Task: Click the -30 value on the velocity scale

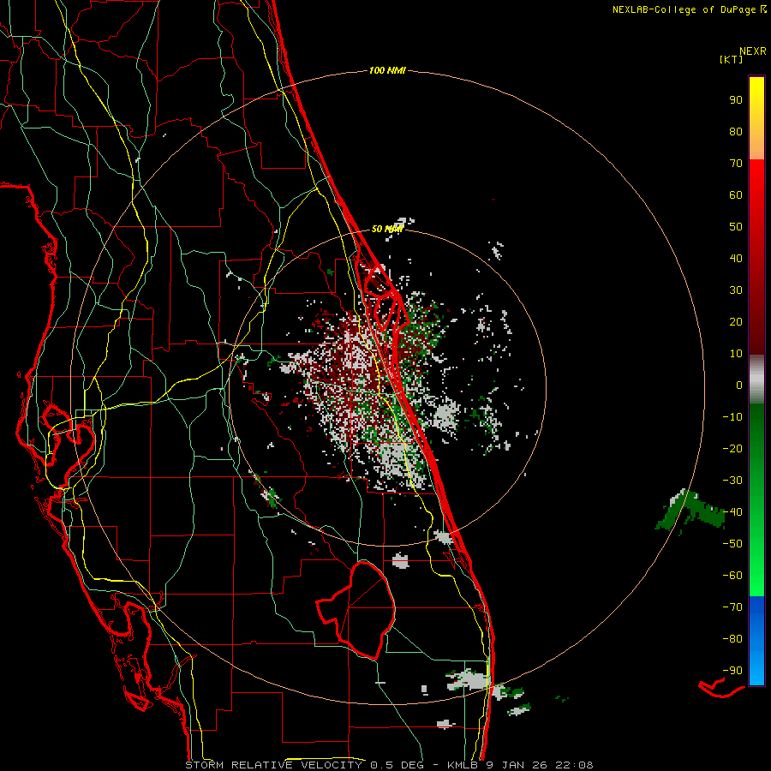Action: click(732, 481)
